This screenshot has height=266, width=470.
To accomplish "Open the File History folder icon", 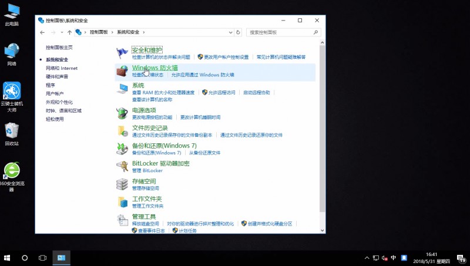I will click(x=122, y=131).
